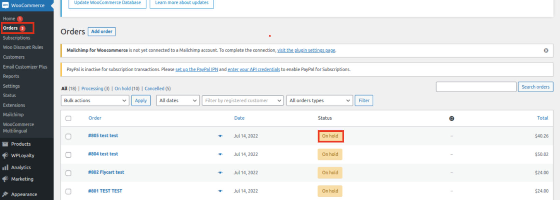Open the Bulk actions dropdown
This screenshot has width=560, height=200.
click(95, 101)
